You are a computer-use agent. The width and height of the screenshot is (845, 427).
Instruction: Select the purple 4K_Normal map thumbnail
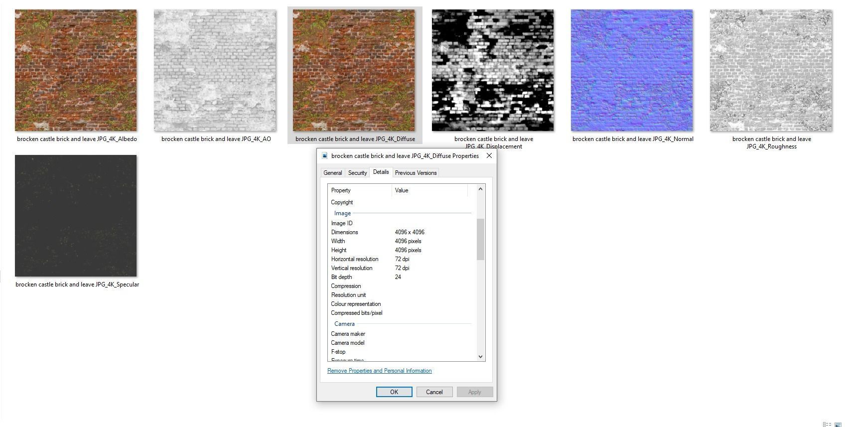(632, 70)
